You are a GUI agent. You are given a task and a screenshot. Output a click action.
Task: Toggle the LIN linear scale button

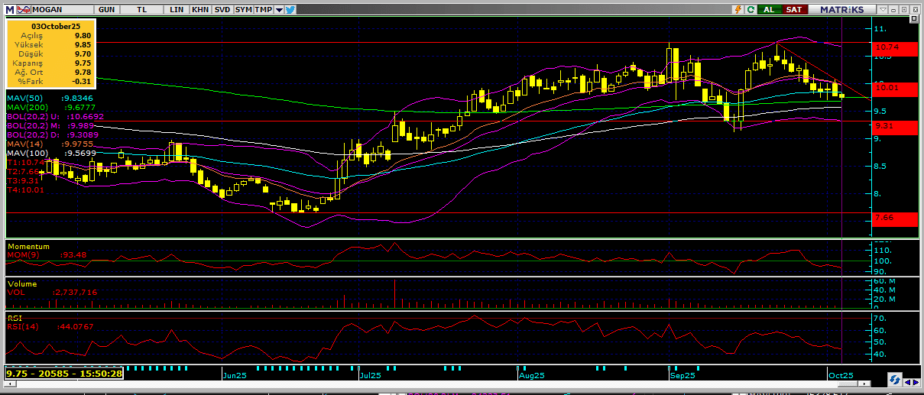click(177, 9)
